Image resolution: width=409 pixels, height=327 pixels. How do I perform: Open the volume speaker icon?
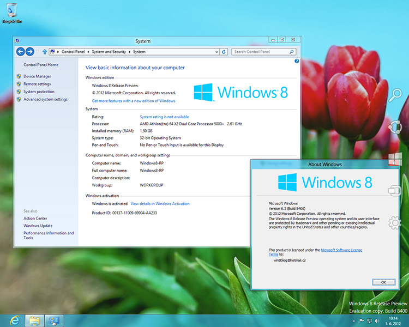377,321
